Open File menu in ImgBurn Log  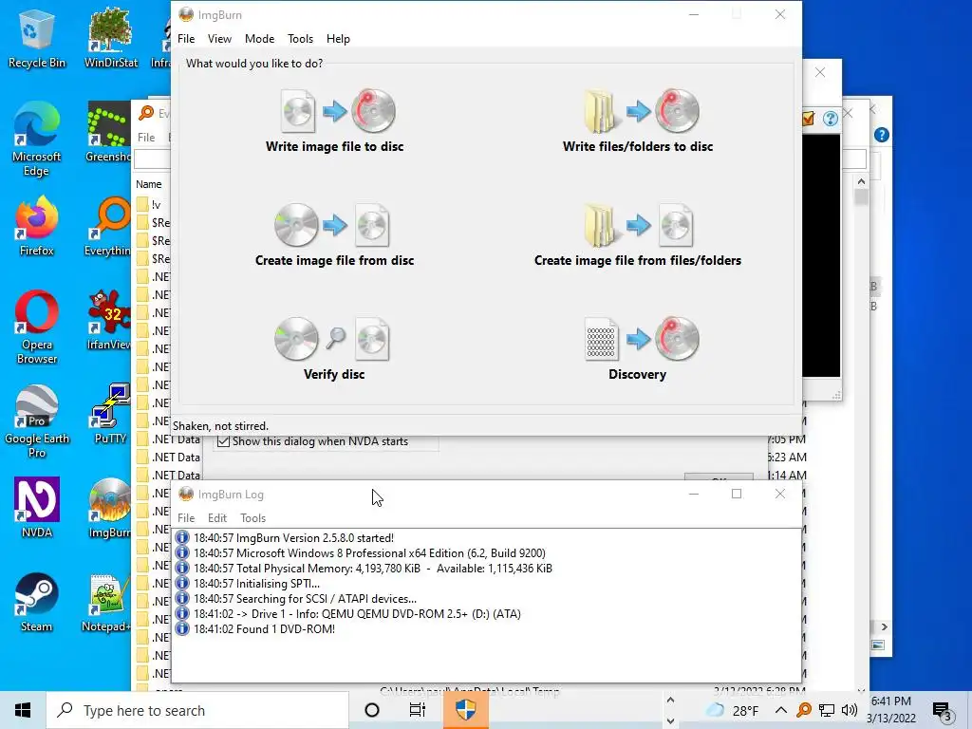tap(186, 517)
